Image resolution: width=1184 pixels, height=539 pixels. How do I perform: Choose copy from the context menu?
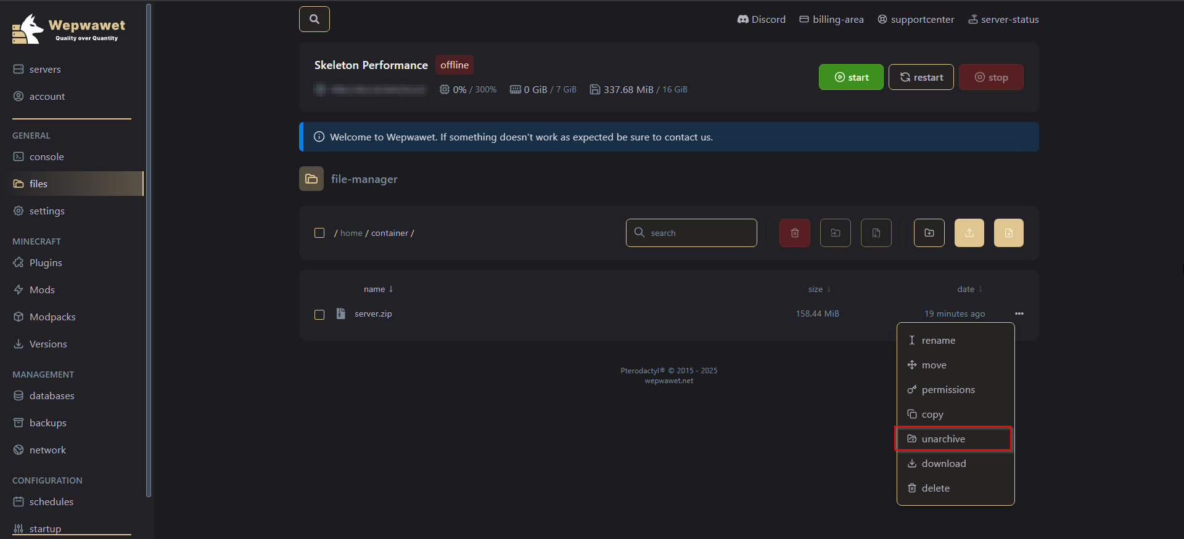[955, 414]
